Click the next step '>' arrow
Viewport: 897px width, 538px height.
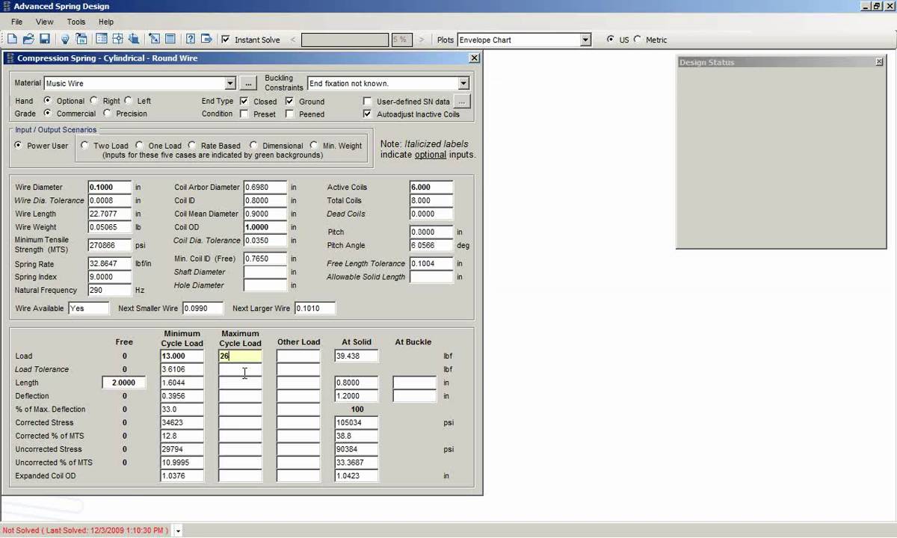point(422,40)
